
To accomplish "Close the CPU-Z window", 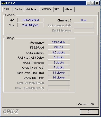I will (97, 3).
